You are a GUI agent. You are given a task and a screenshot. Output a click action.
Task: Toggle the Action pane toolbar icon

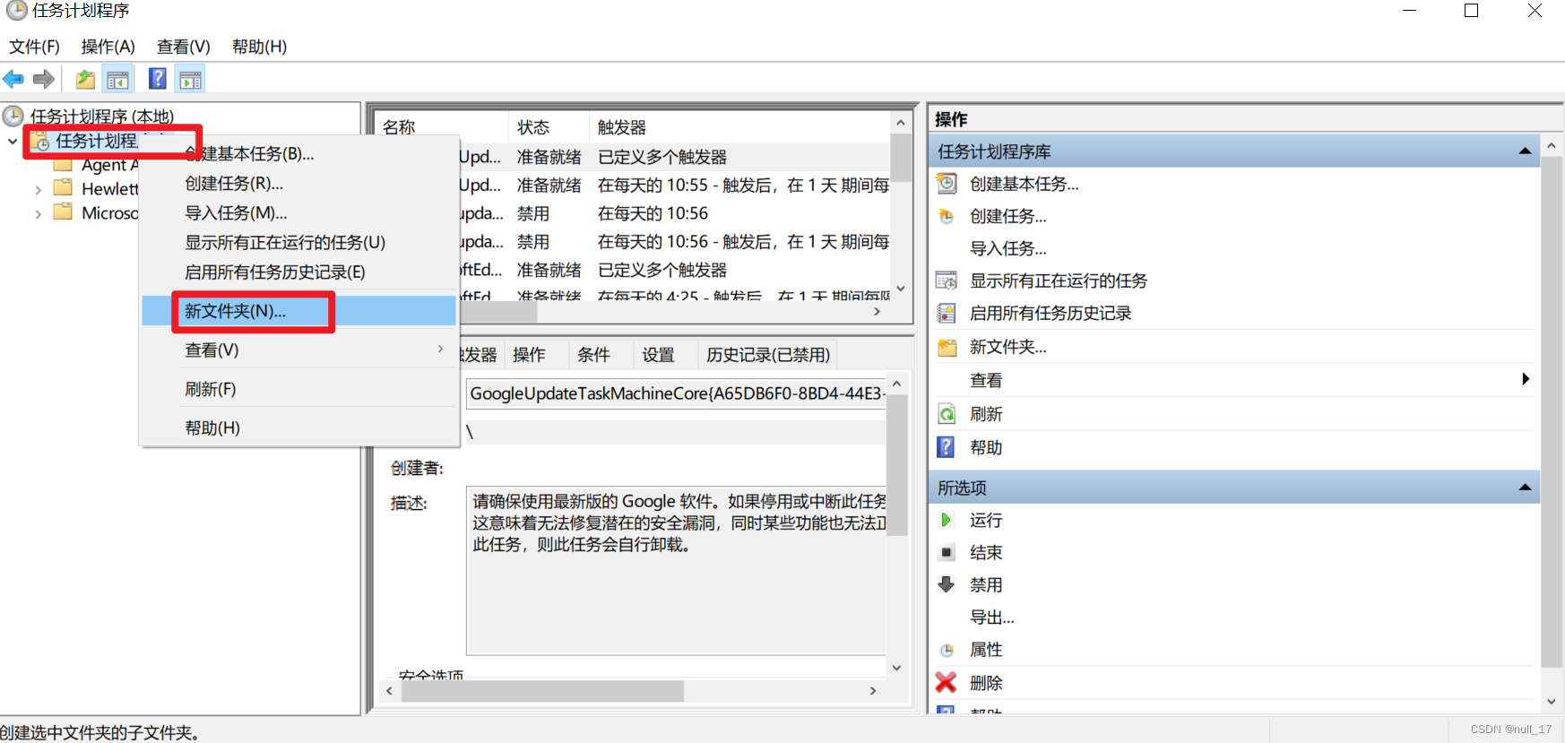tap(190, 79)
